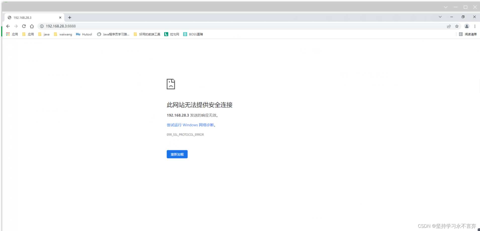Open the home page icon
Screen dimensions: 480x231
pyautogui.click(x=32, y=26)
